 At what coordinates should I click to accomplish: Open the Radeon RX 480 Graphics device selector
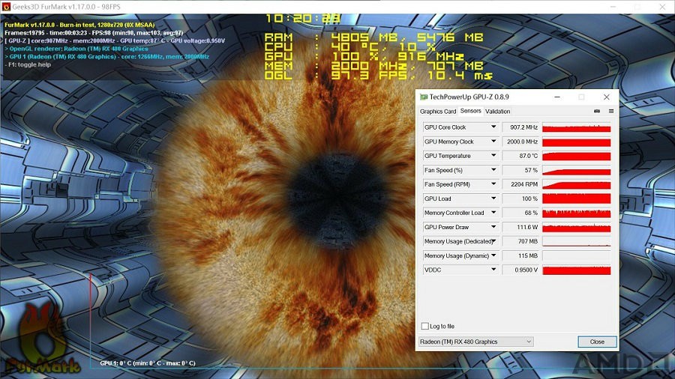[475, 342]
